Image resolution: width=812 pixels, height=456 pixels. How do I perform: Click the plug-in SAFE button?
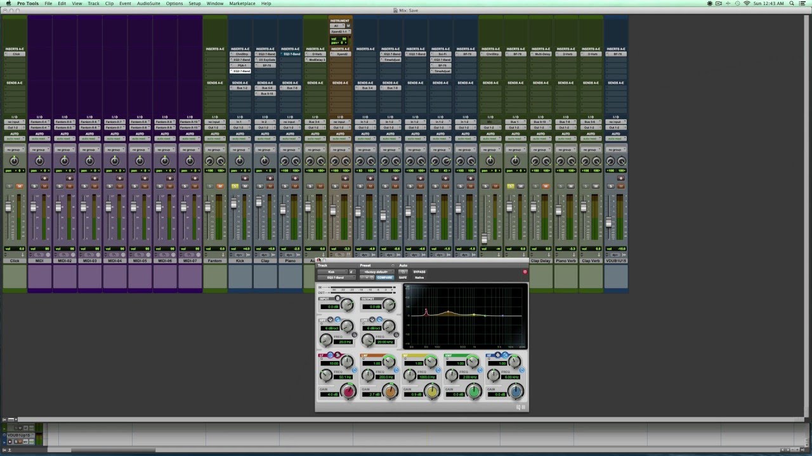(403, 277)
